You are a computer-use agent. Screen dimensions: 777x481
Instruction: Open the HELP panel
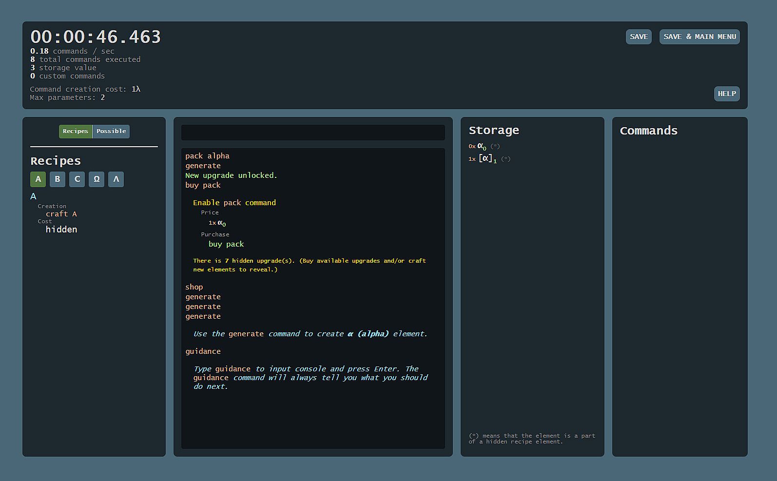(x=727, y=94)
